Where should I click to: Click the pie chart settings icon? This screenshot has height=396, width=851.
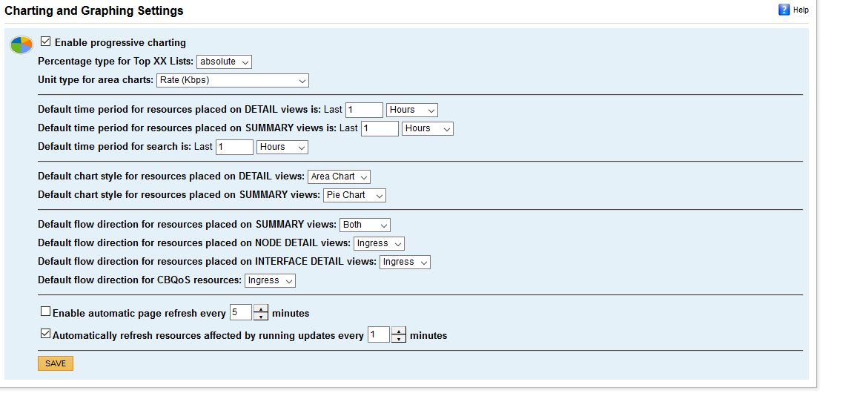tap(21, 45)
